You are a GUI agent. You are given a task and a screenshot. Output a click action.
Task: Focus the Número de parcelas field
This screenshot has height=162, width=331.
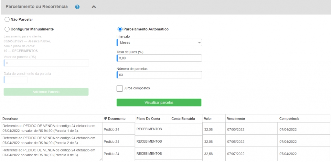click(159, 75)
